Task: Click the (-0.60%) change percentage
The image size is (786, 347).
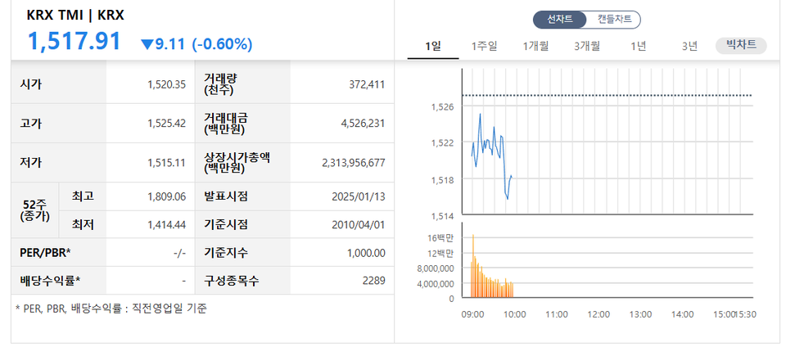Action: pos(222,44)
